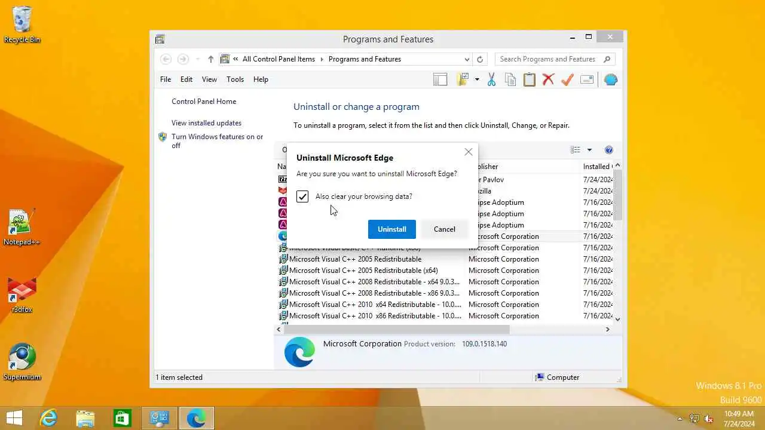Click the mail card toolbar icon
This screenshot has height=430, width=765.
[x=587, y=79]
